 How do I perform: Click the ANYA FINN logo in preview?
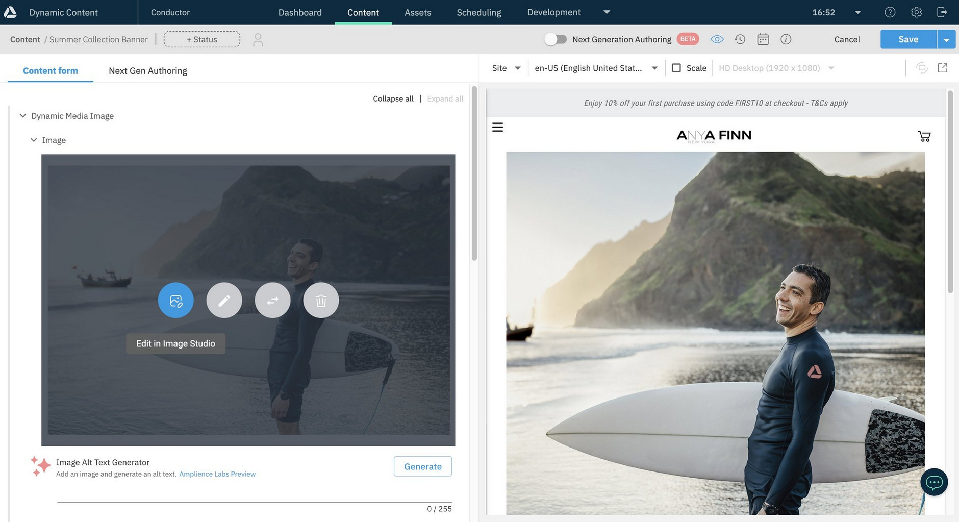pos(714,136)
